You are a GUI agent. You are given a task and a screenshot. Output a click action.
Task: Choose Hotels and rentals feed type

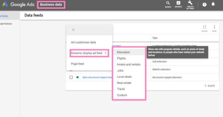129,64
